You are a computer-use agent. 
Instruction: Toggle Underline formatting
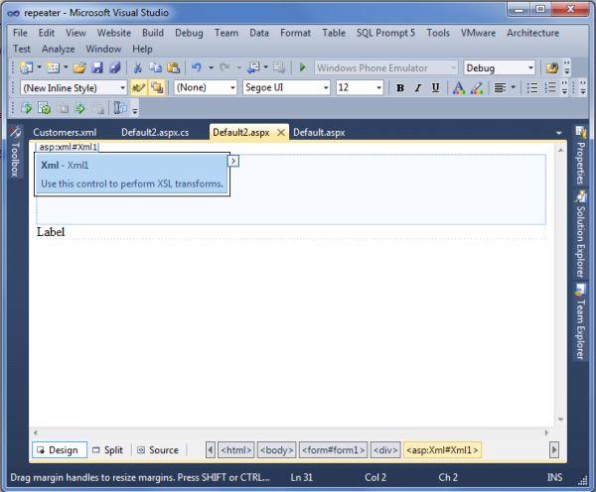pos(436,88)
